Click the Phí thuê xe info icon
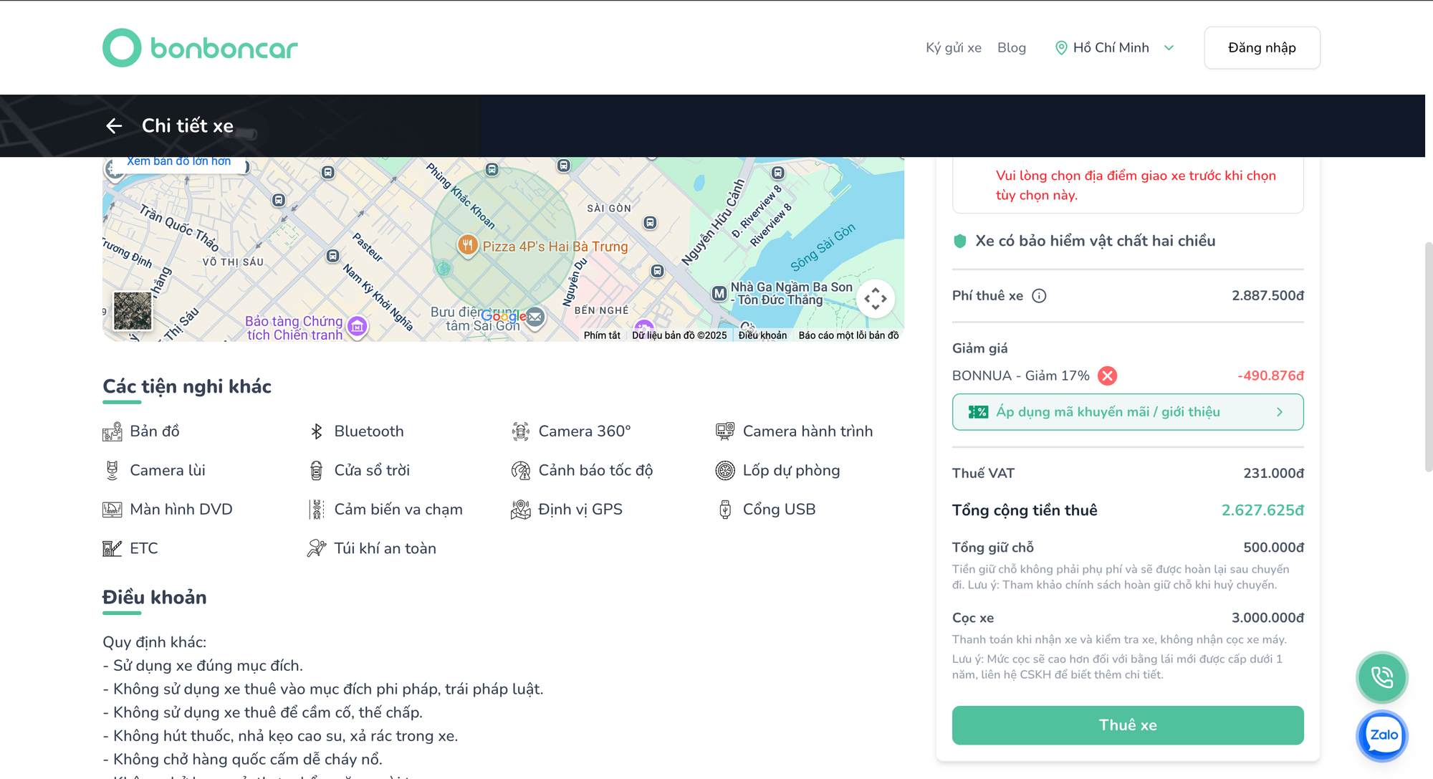 click(x=1039, y=296)
